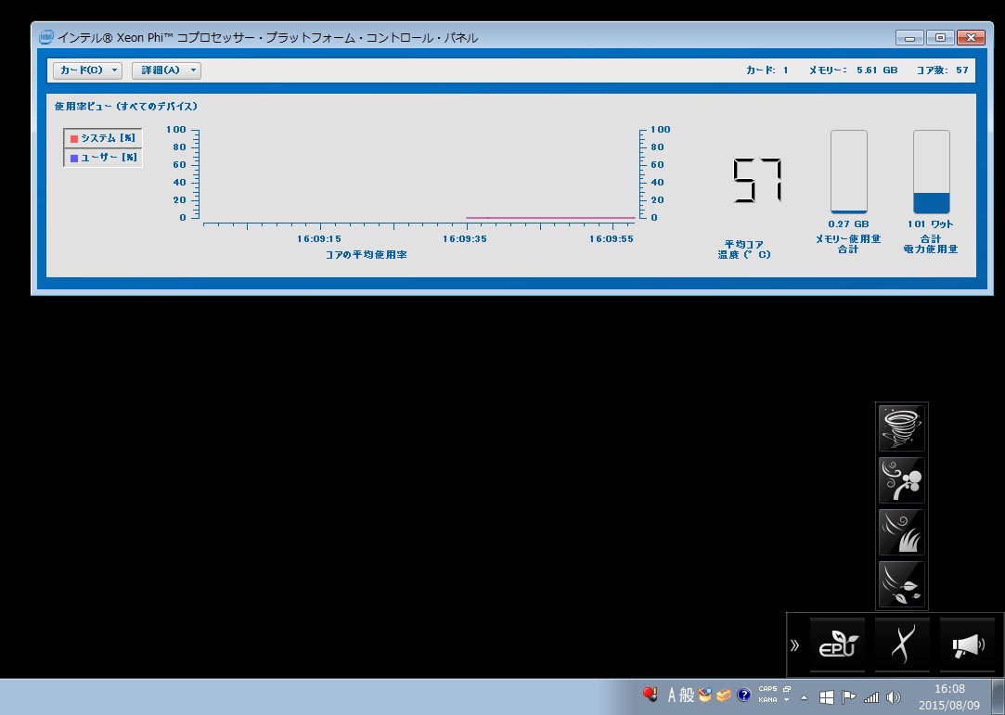Click the Show Desktop button
This screenshot has width=1005, height=715.
pos(999,697)
